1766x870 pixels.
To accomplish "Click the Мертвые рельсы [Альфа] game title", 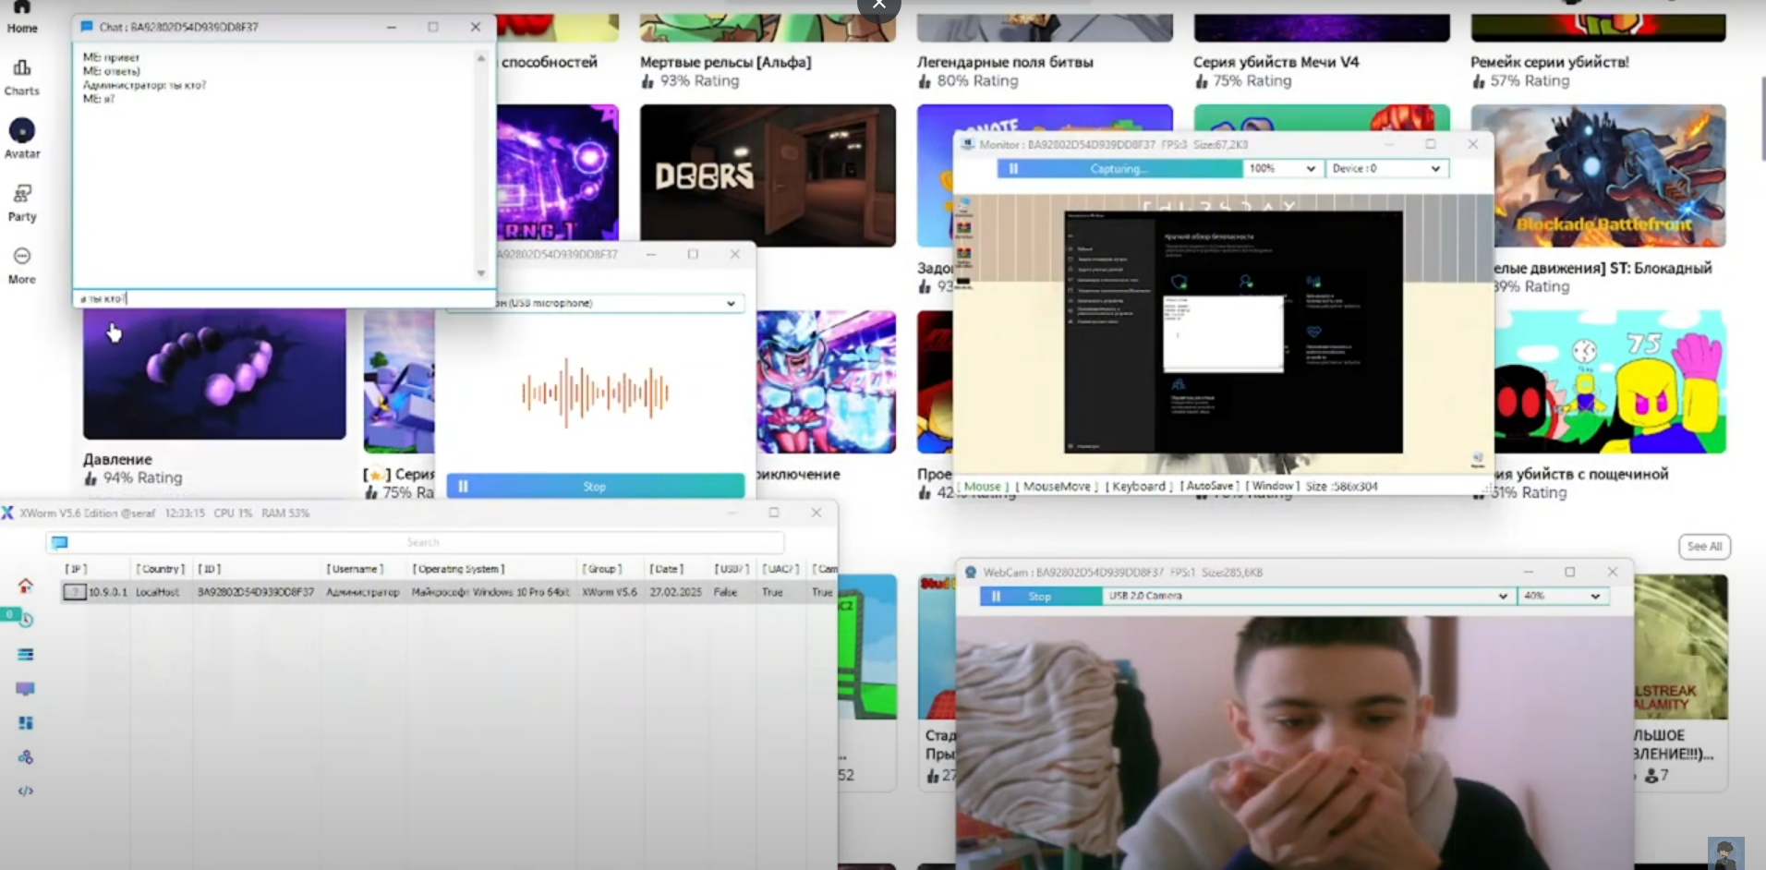I will coord(725,62).
